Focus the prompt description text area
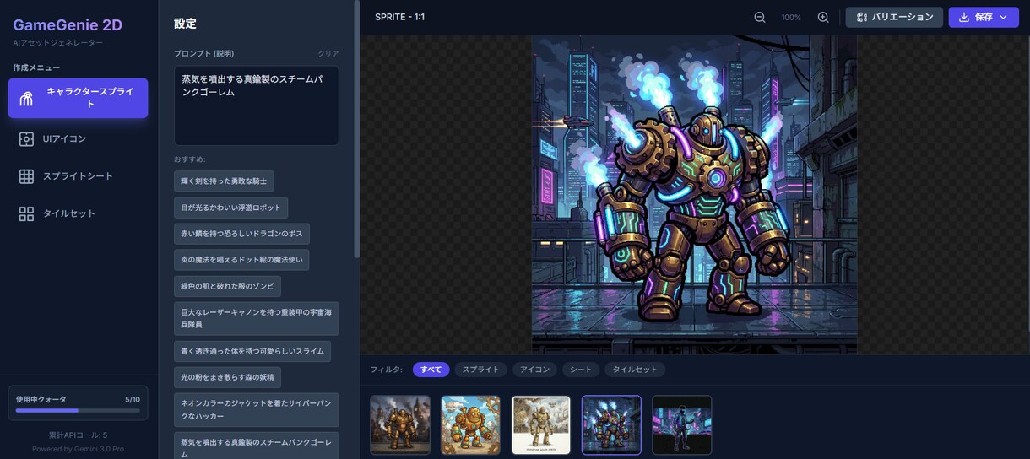Image resolution: width=1030 pixels, height=459 pixels. (256, 105)
